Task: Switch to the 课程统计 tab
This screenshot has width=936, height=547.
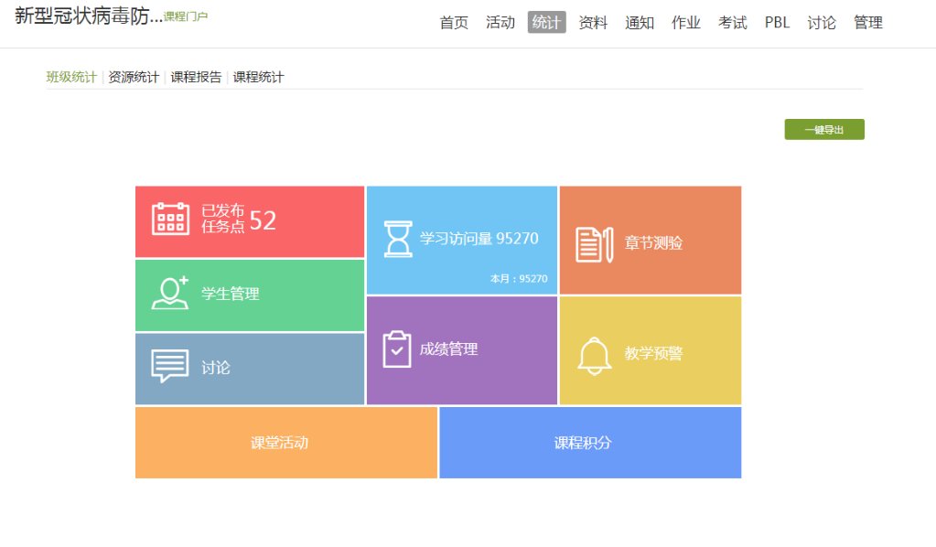Action: coord(258,77)
